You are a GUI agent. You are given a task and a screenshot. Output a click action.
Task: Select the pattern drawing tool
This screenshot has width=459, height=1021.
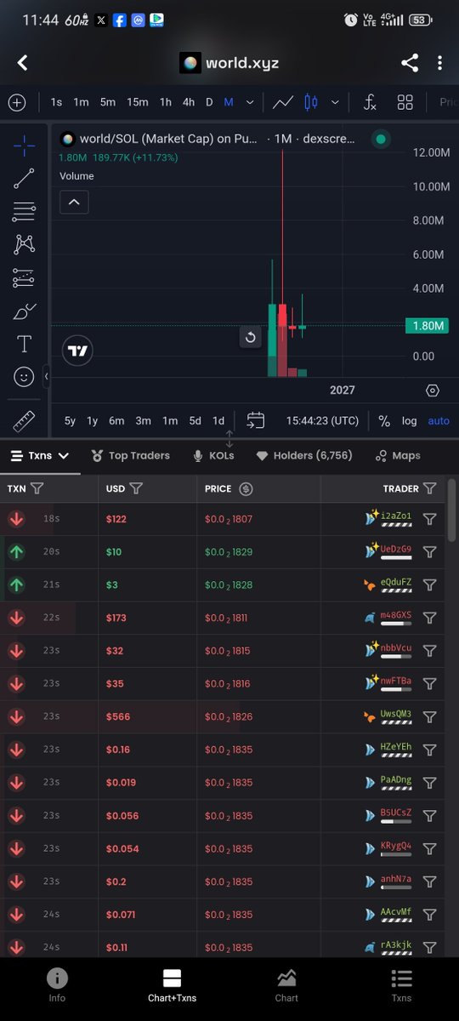(24, 244)
